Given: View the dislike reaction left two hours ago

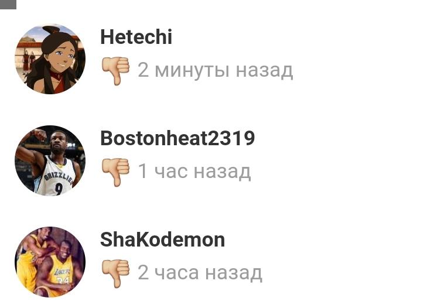Looking at the screenshot, I should [x=115, y=273].
